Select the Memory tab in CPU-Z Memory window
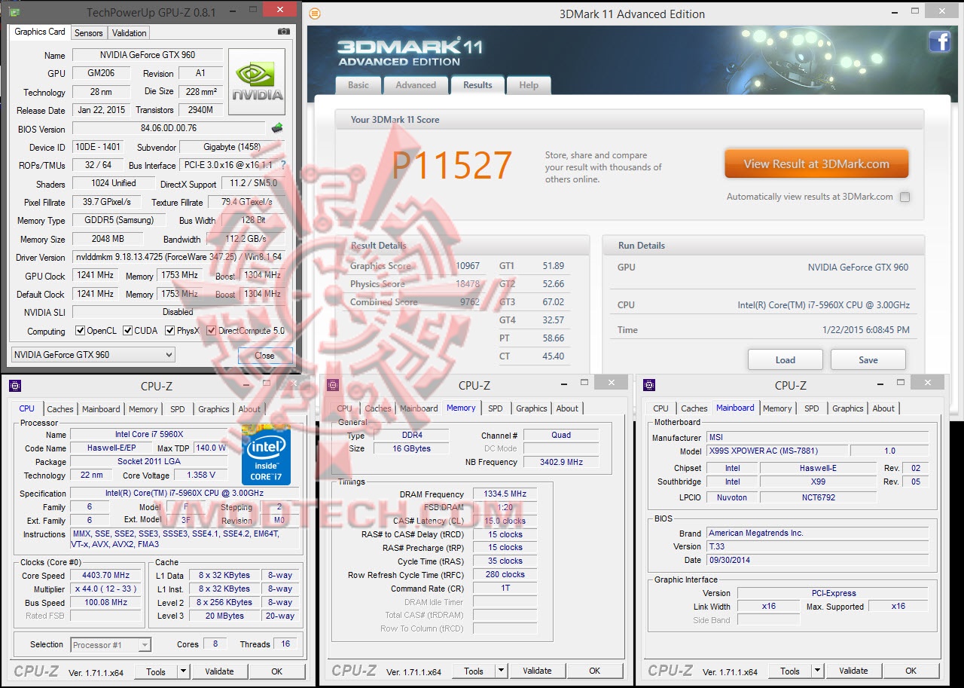 coord(461,408)
